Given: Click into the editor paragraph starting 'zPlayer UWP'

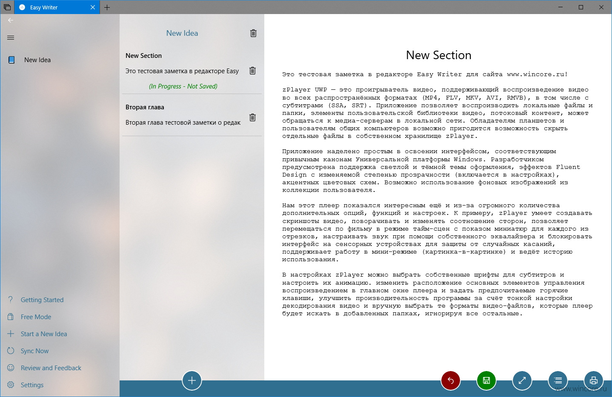Looking at the screenshot, I should click(438, 113).
